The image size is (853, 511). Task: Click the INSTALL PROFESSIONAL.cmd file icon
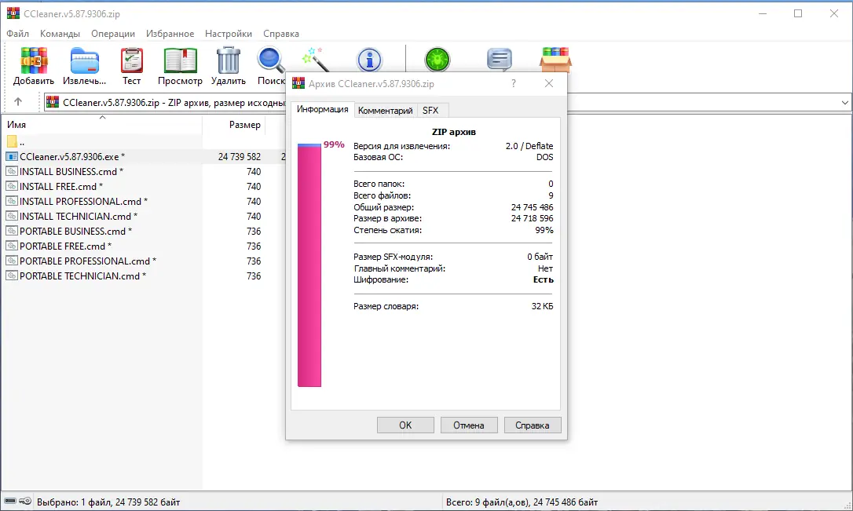click(12, 201)
